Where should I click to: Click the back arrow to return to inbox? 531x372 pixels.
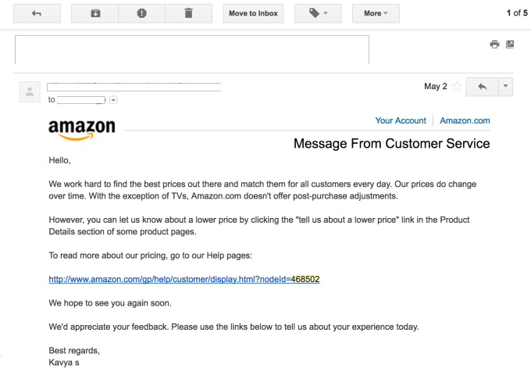[x=37, y=13]
